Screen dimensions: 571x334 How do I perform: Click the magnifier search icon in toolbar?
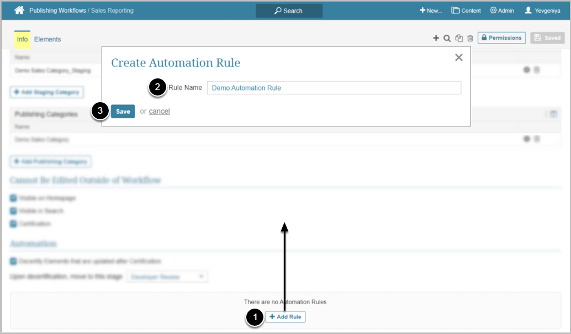447,38
